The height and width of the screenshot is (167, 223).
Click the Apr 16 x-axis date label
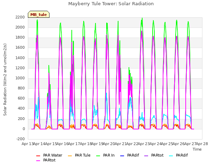point(62,144)
